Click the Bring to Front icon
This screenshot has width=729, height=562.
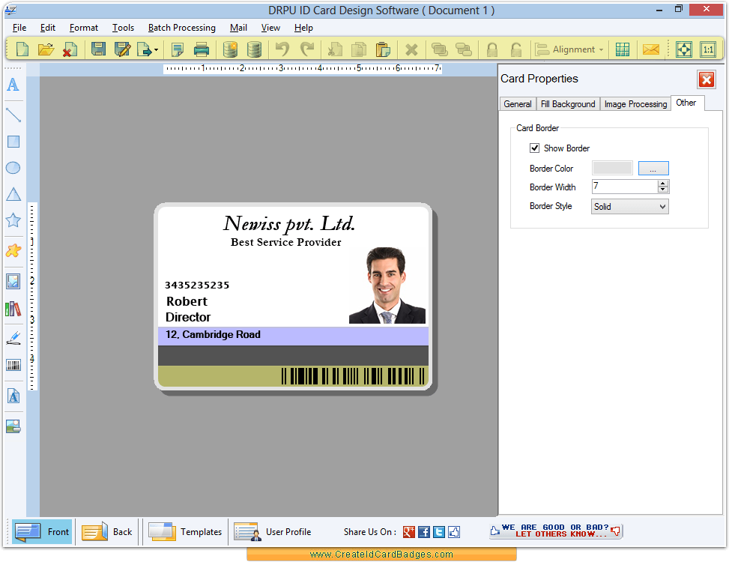point(439,49)
